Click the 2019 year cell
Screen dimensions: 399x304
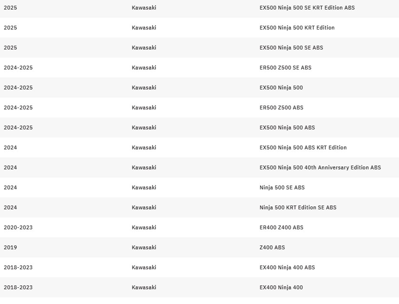[x=10, y=247]
